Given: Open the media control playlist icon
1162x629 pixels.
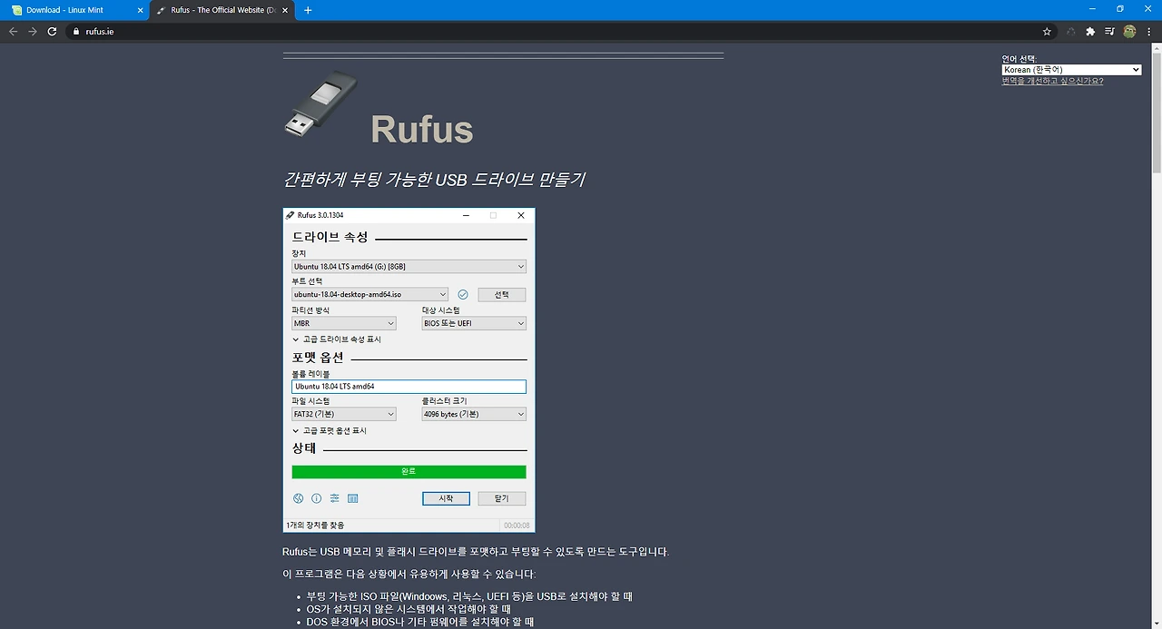Looking at the screenshot, I should [1109, 31].
